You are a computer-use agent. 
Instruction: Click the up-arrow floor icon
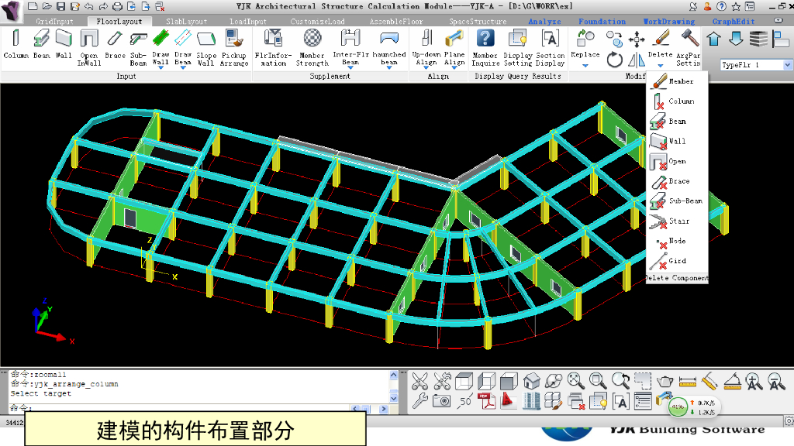[x=714, y=39]
